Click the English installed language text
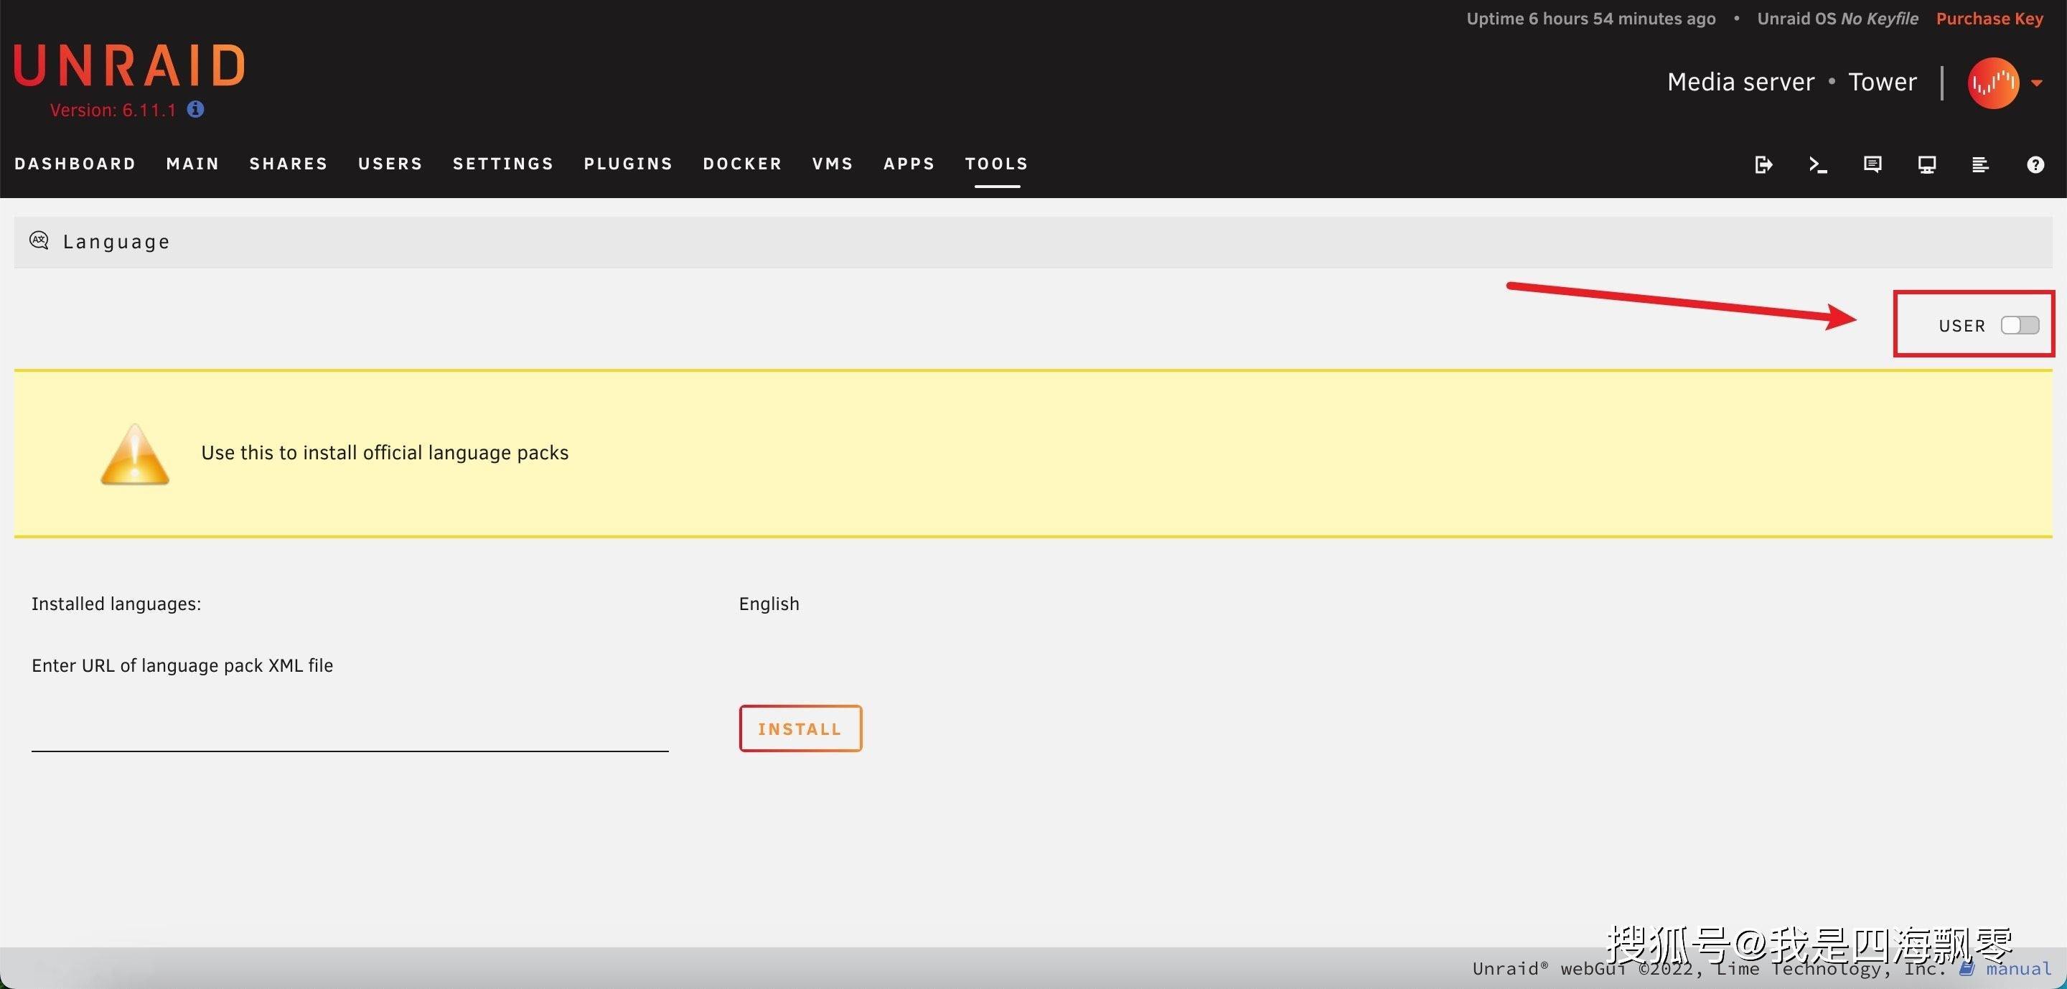Image resolution: width=2067 pixels, height=989 pixels. pos(769,604)
